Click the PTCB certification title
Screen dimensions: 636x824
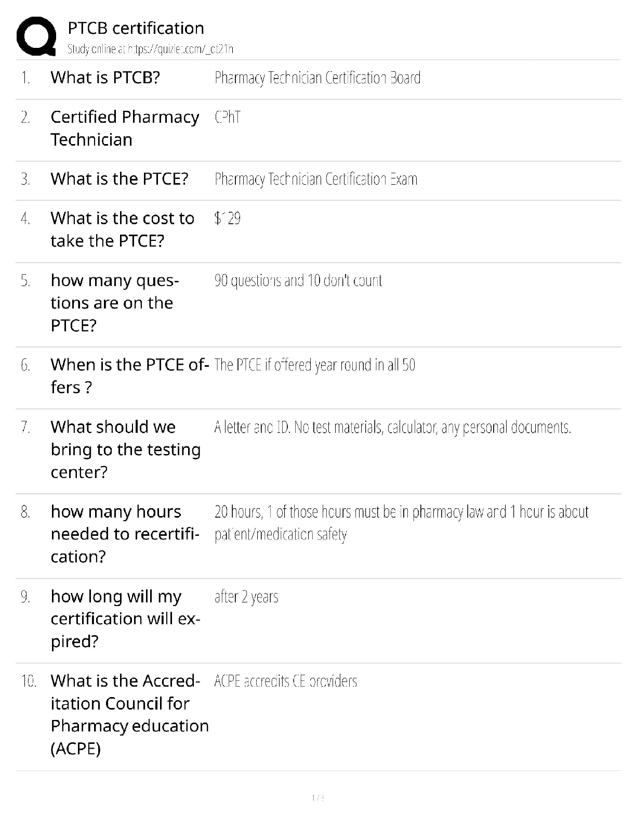[136, 28]
